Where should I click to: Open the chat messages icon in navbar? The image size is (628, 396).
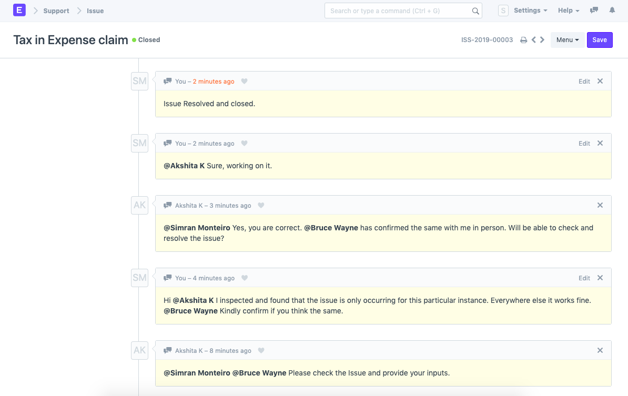click(594, 11)
